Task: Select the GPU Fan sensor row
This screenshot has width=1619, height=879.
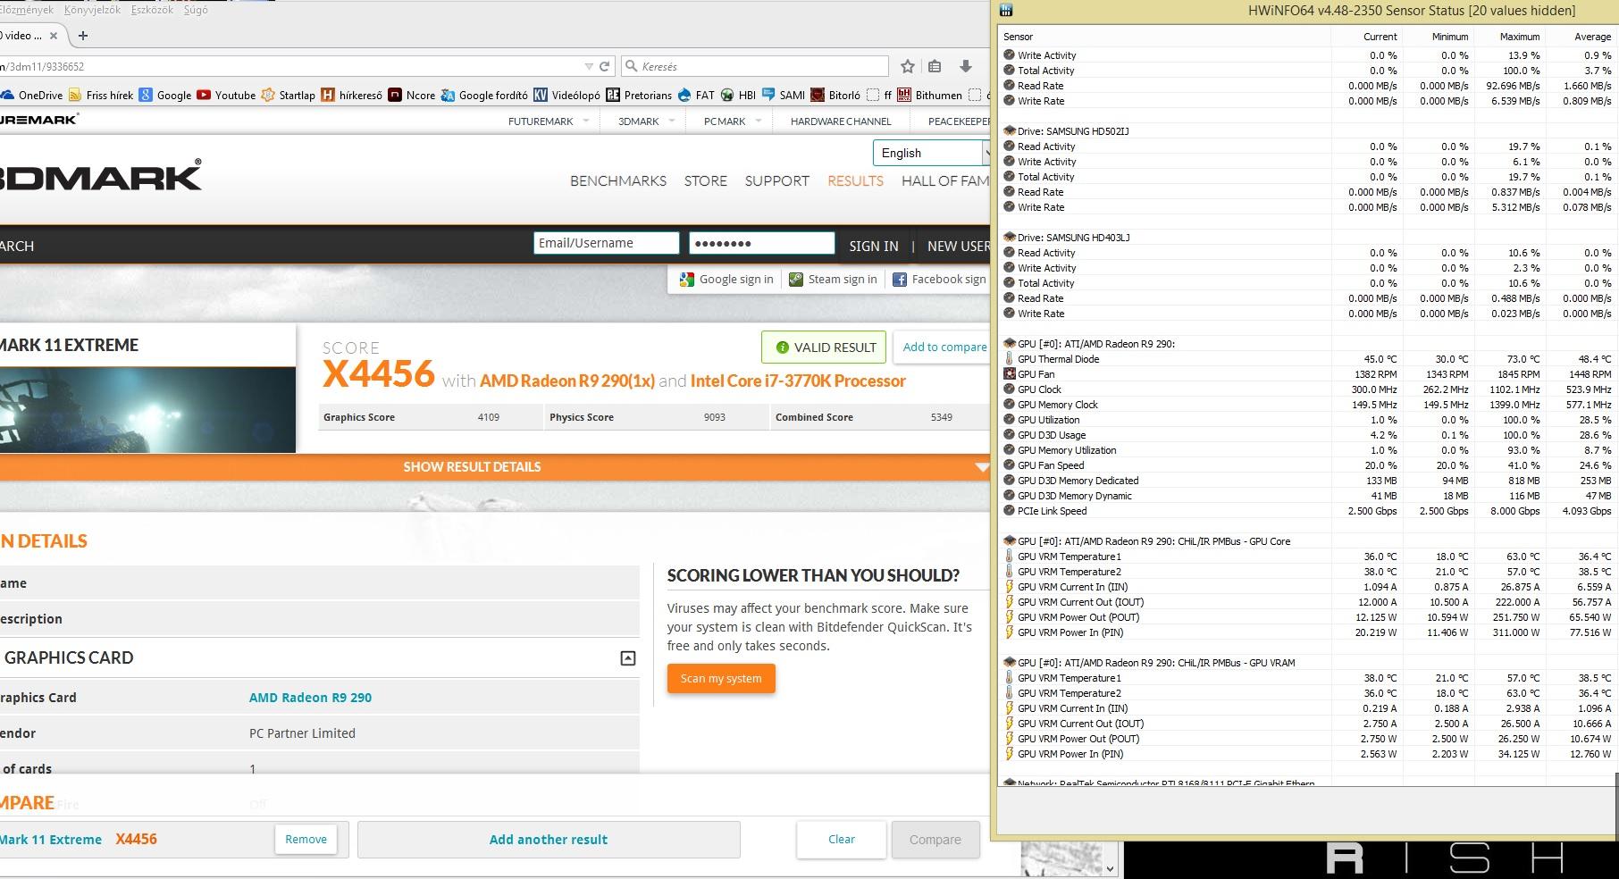Action: point(1308,374)
